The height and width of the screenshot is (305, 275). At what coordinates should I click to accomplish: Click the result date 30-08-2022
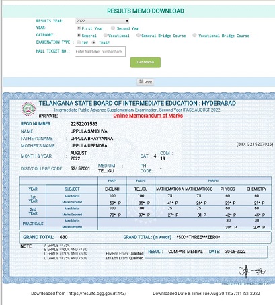coord(235,252)
